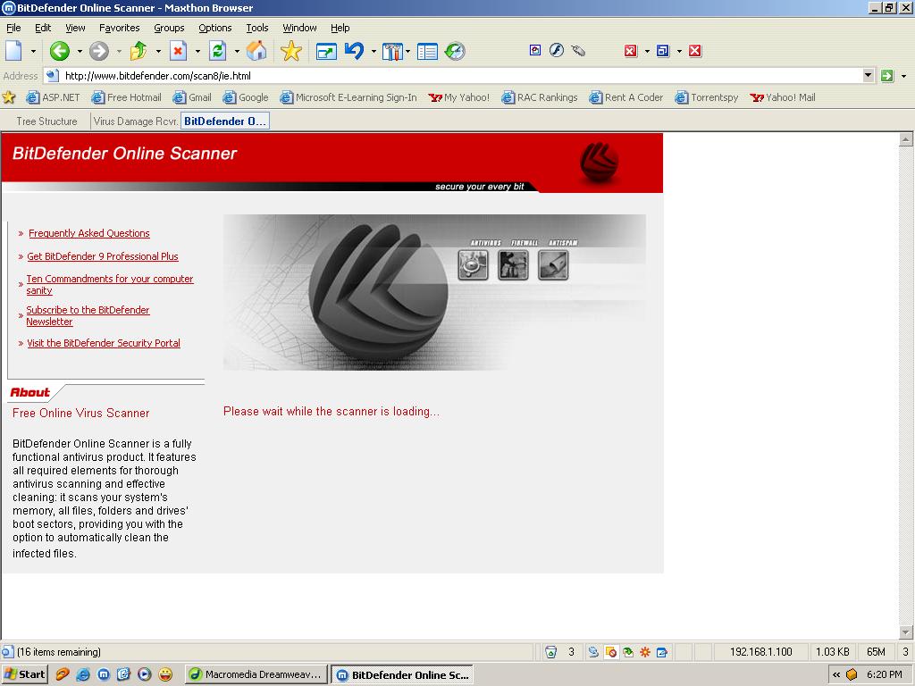Open the Options menu
The width and height of the screenshot is (915, 686).
(x=214, y=28)
